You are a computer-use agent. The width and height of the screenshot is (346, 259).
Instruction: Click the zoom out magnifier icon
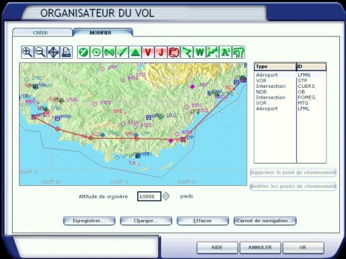(41, 52)
